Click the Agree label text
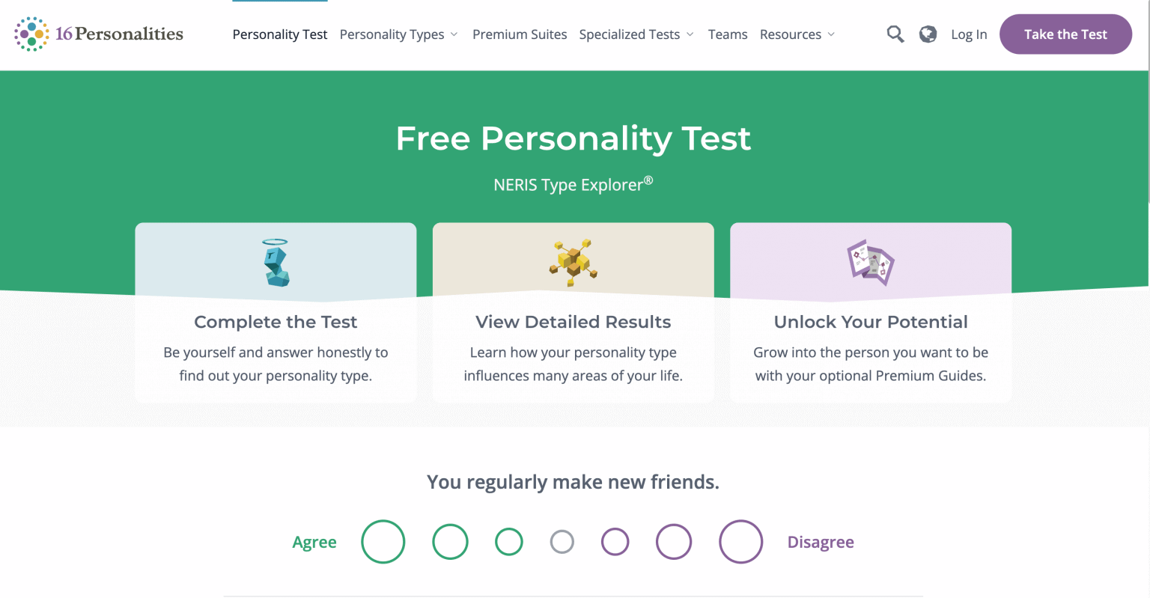 314,541
